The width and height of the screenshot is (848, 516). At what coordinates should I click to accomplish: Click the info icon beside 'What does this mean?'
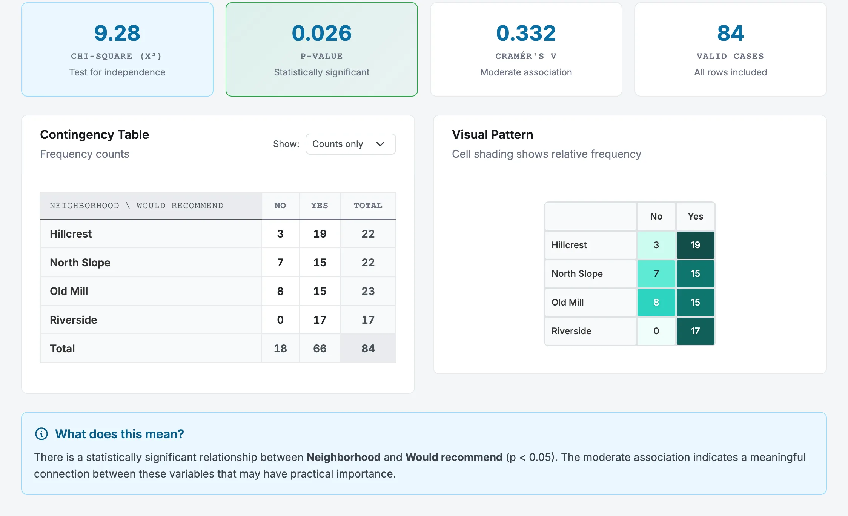pos(41,434)
